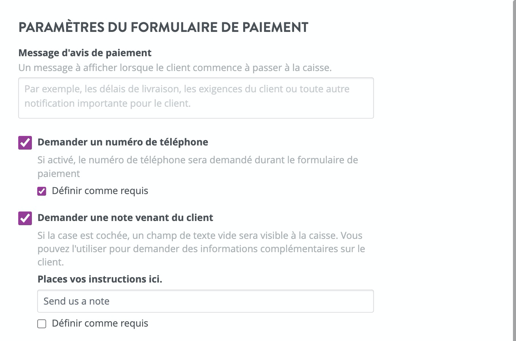Select the heading 'PARAMÈTRES DU FORMULAIRE DE PAIEMENT'
This screenshot has height=341, width=516.
(x=163, y=27)
